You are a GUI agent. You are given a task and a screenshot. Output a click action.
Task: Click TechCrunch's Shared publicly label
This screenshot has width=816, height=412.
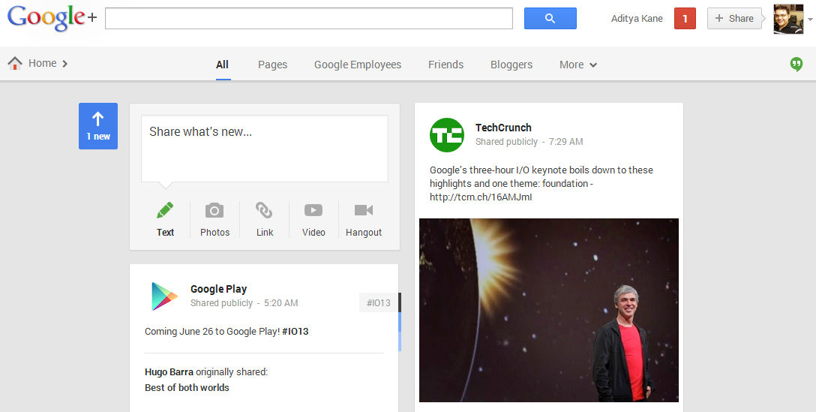[506, 142]
